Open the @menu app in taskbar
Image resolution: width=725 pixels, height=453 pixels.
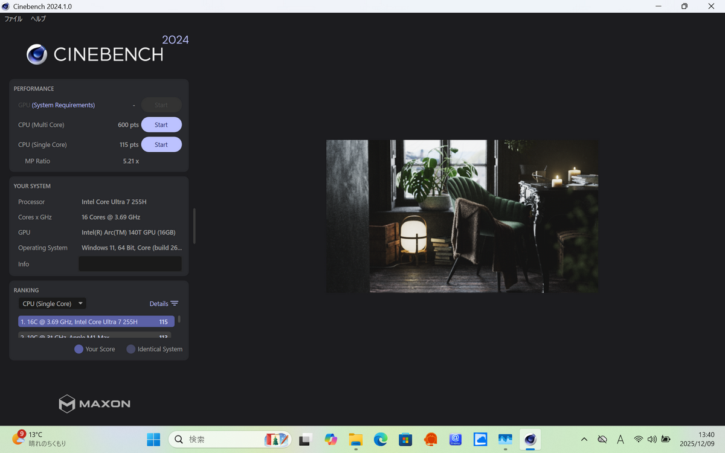[x=456, y=440]
